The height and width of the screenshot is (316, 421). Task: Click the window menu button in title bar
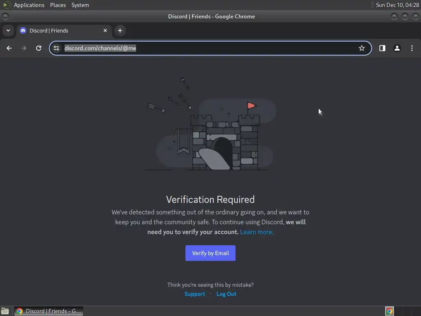point(5,16)
